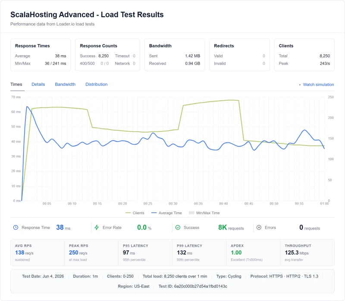
Task: Click the Errors x-circle icon
Action: [x=259, y=227]
